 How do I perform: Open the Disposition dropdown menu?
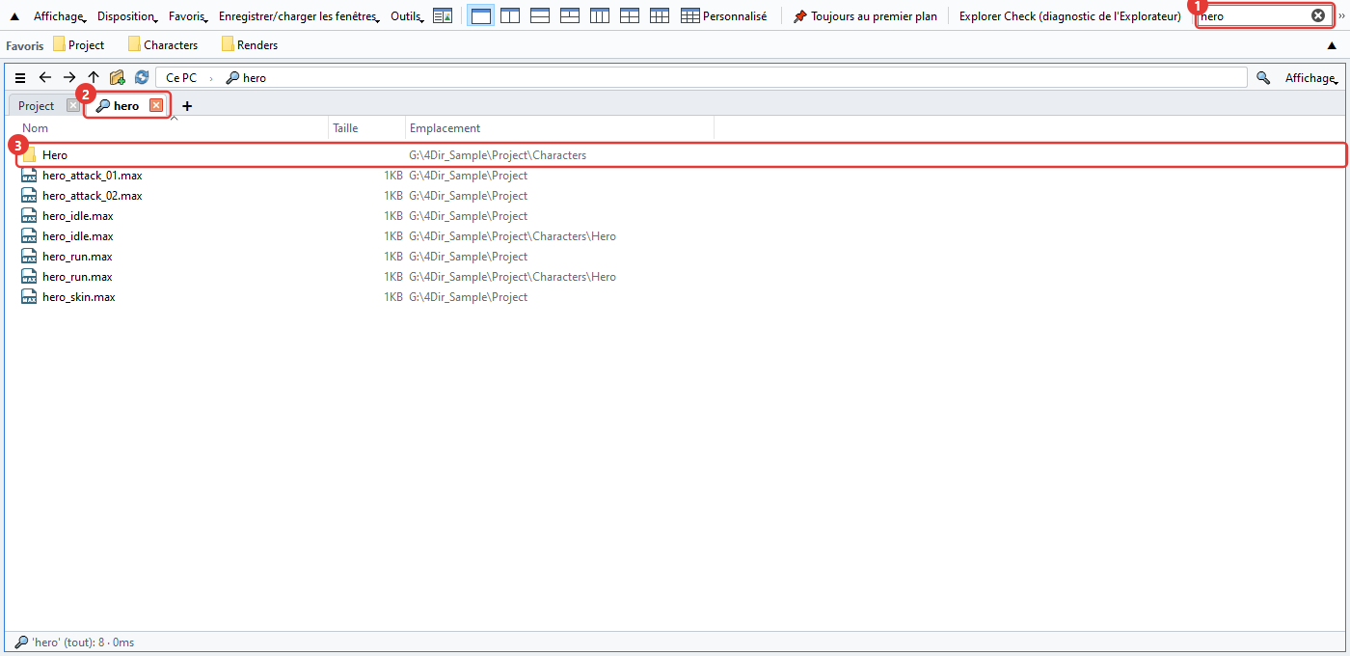(x=128, y=16)
